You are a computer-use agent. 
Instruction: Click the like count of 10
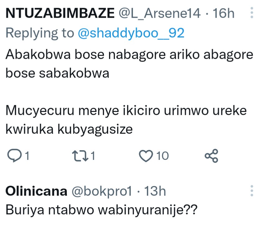click(162, 156)
